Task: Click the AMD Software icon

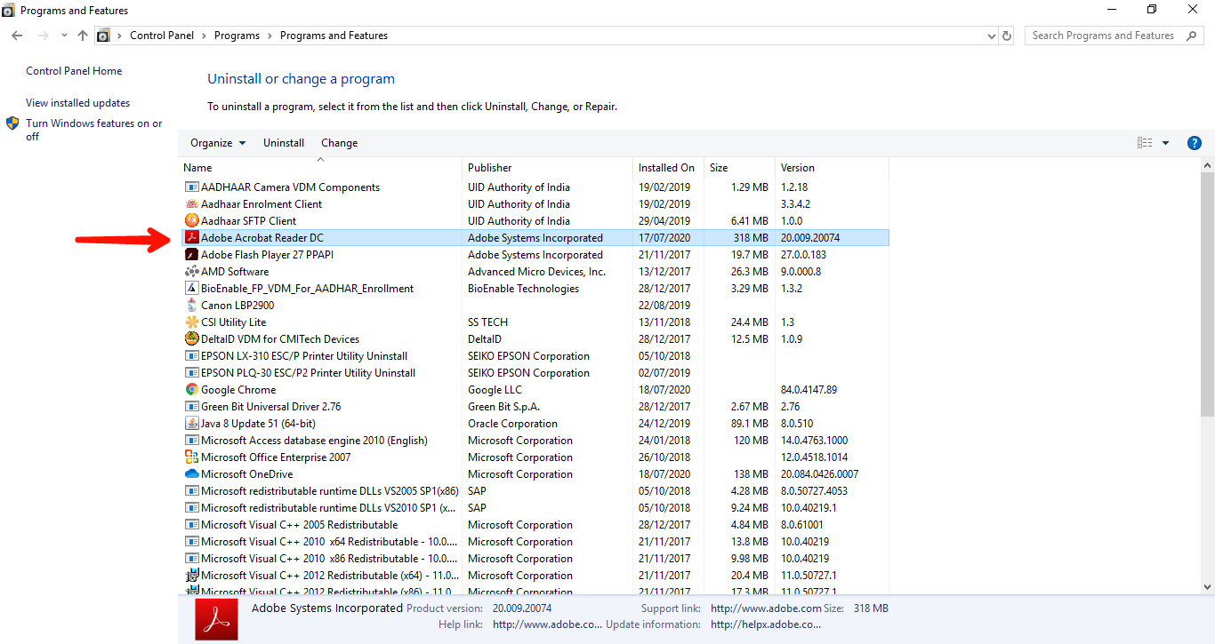Action: tap(191, 272)
